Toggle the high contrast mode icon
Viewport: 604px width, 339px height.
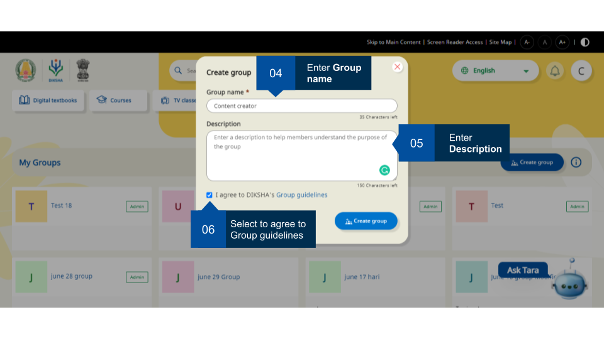tap(585, 42)
